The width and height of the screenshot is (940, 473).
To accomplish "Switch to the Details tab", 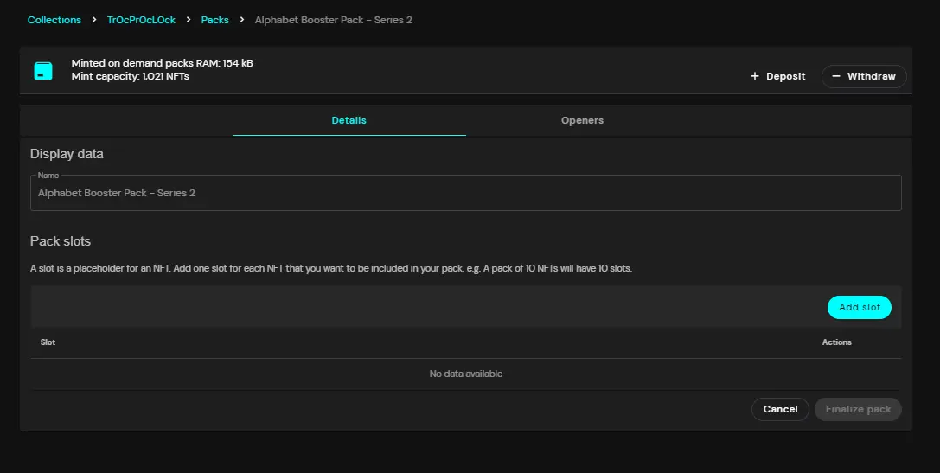I will click(349, 120).
